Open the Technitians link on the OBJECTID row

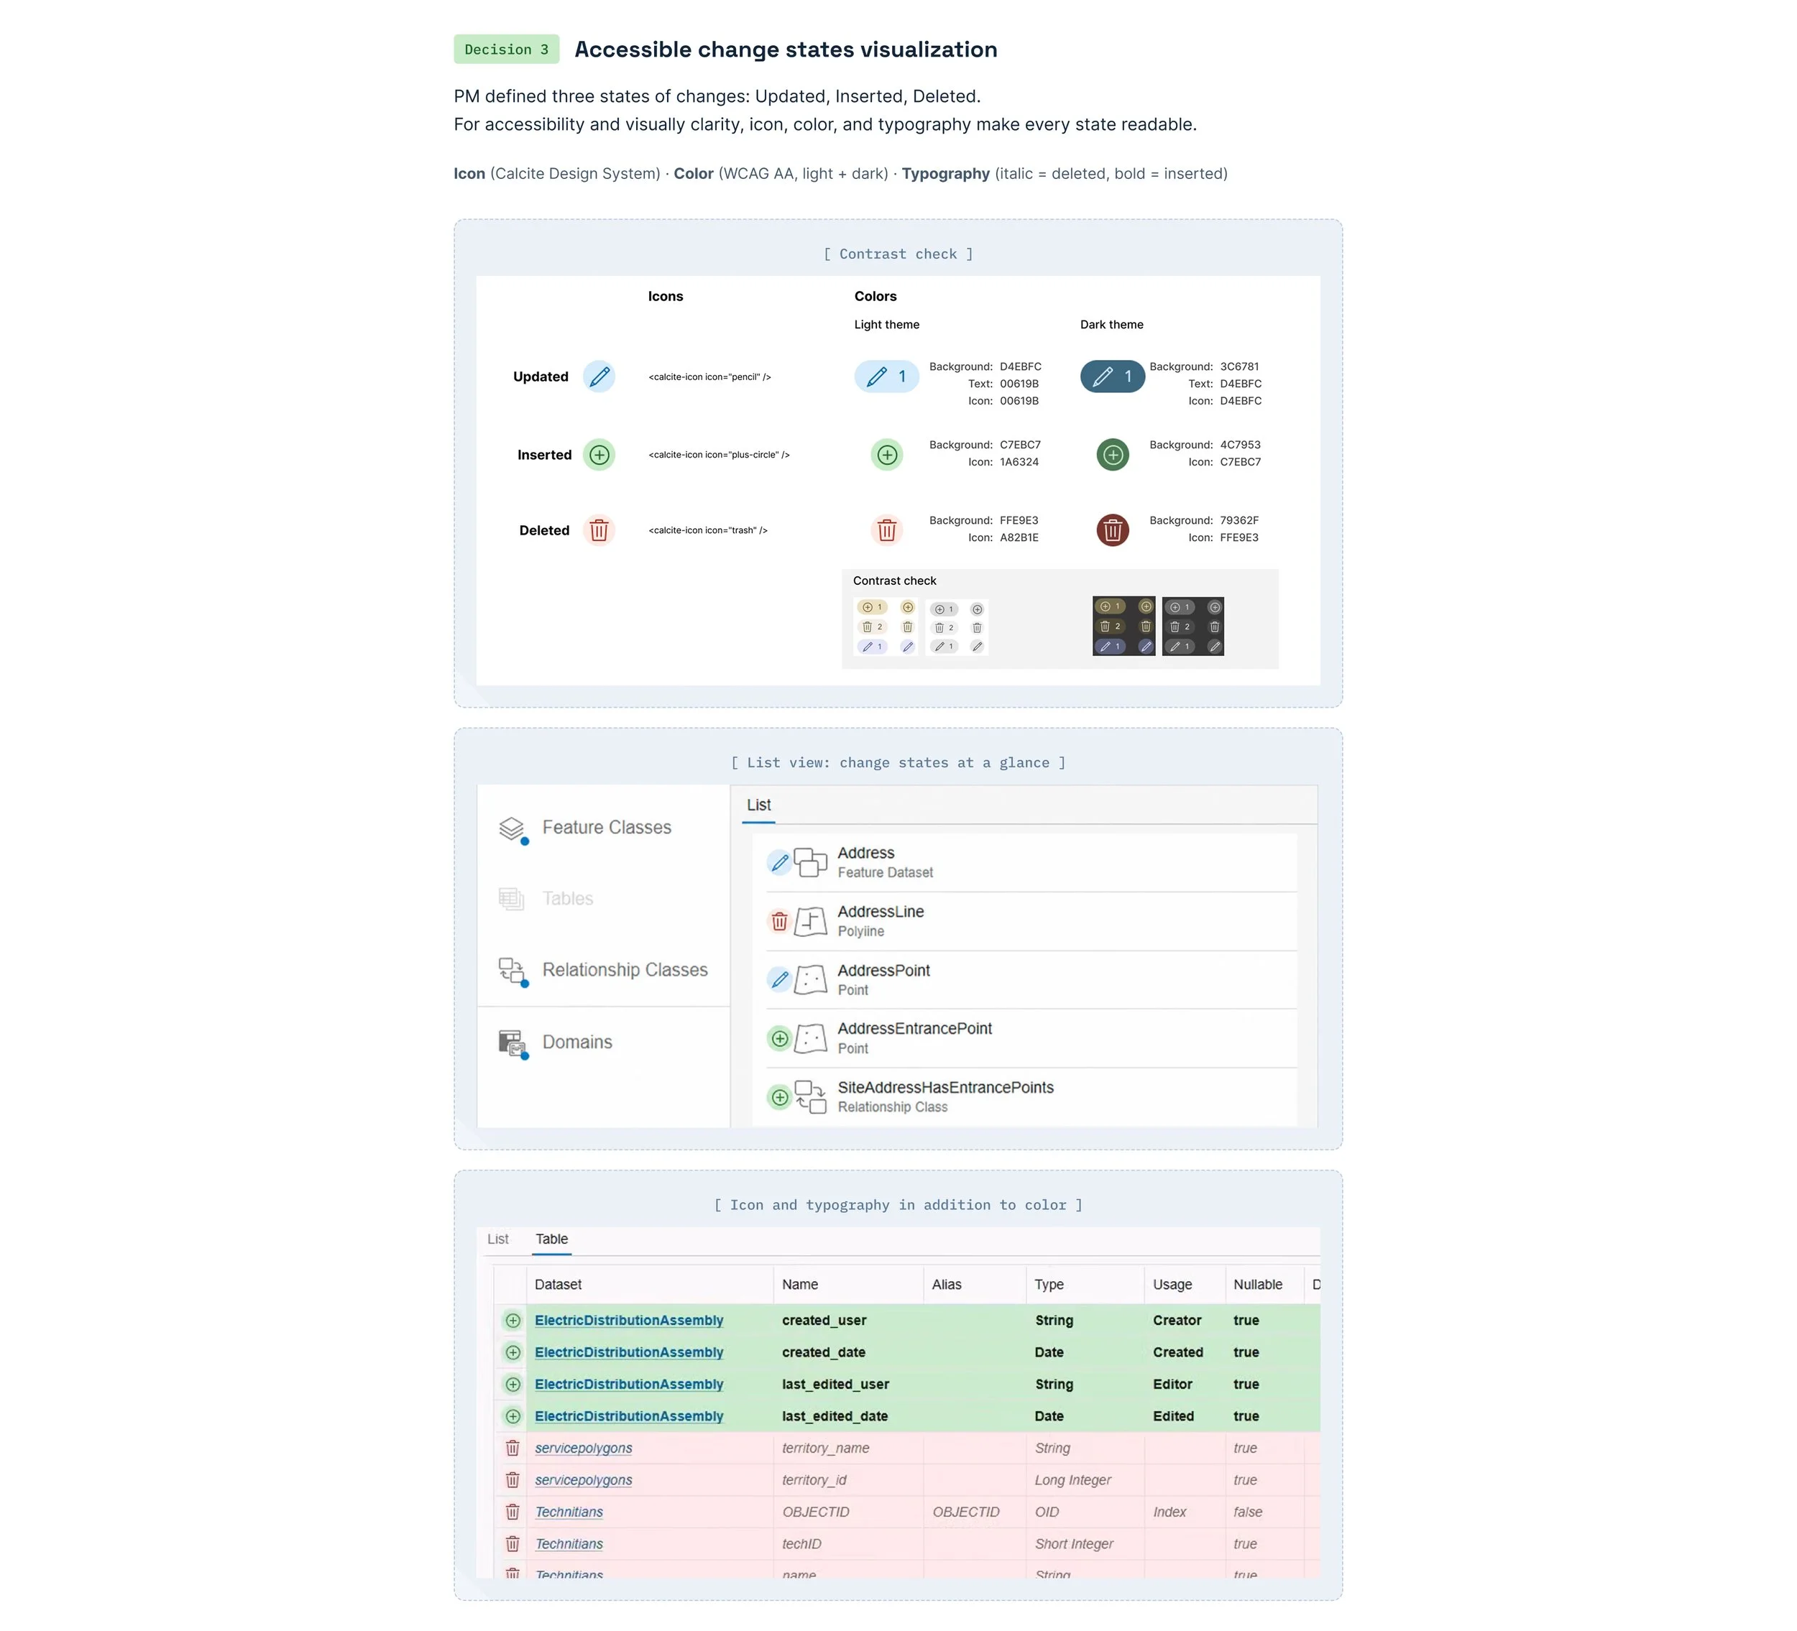[569, 1512]
